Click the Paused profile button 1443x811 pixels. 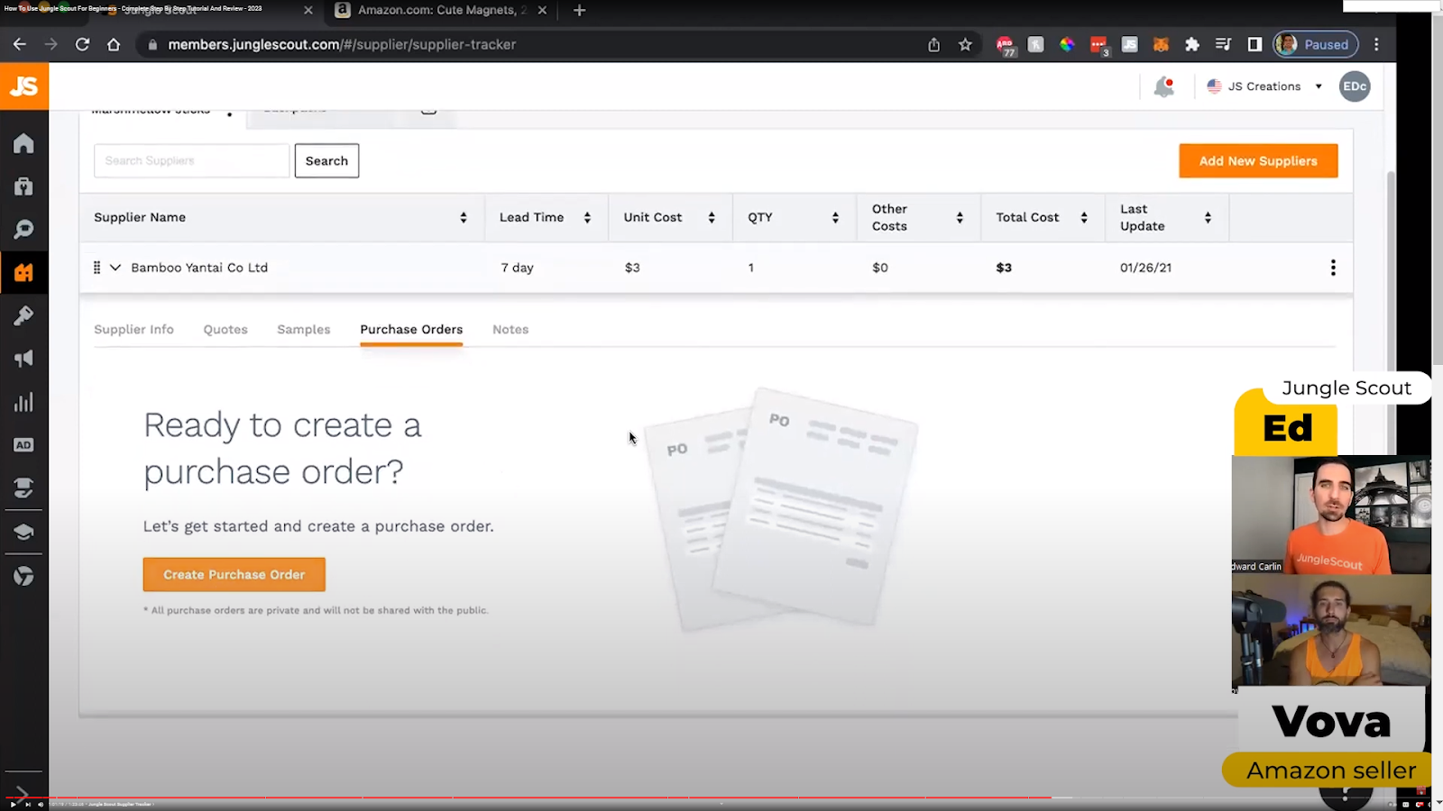click(x=1315, y=44)
